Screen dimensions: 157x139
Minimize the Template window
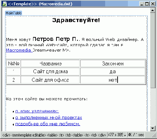click(142, 4)
